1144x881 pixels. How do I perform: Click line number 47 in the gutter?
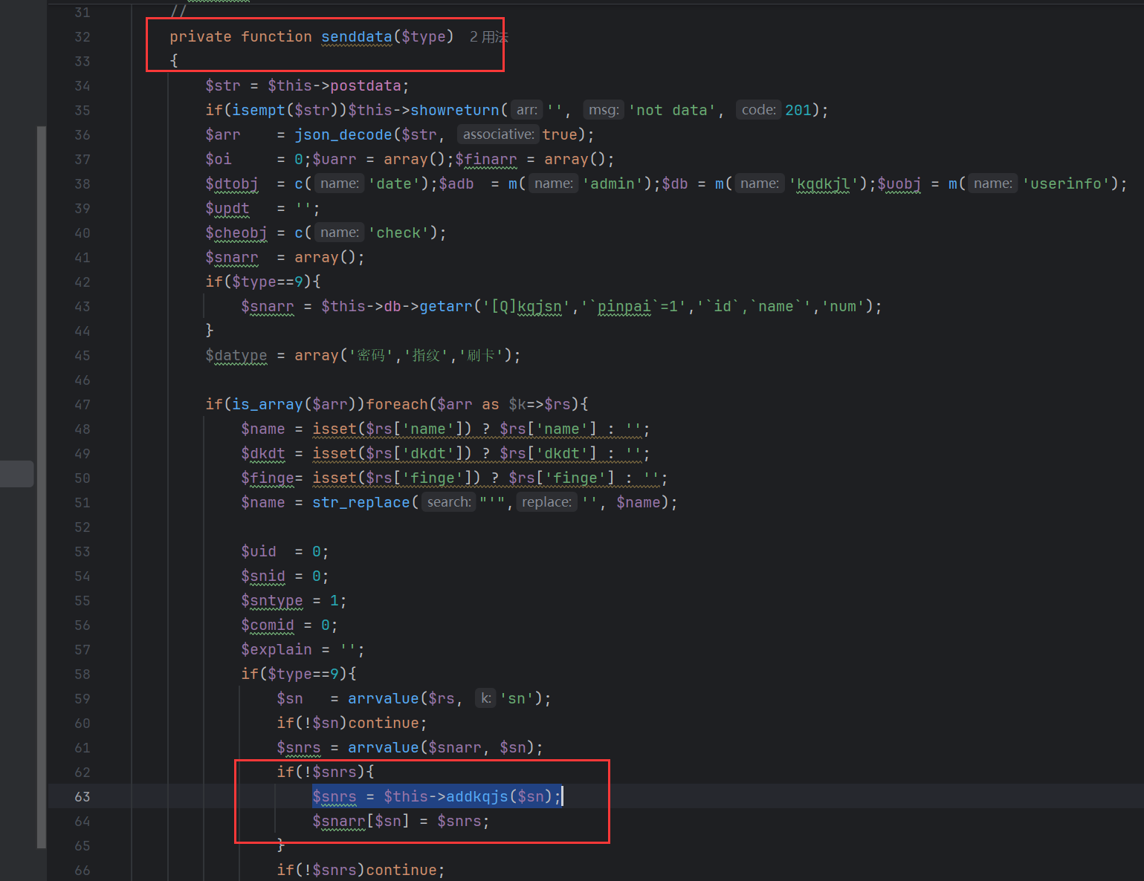[83, 405]
